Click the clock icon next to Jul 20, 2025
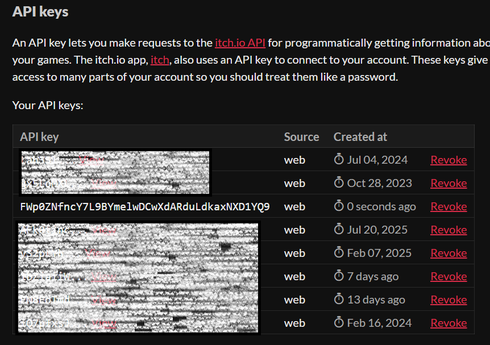The image size is (490, 345). point(339,230)
